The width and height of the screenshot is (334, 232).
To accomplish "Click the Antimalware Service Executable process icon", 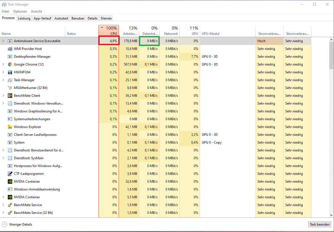I will (10, 41).
